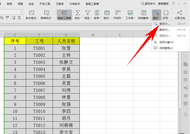The image size is (190, 134).
Task: Choose Select Objects (选择对象(O)) menu entry
Action: 170,42
